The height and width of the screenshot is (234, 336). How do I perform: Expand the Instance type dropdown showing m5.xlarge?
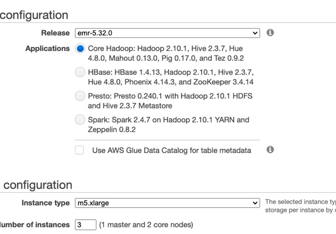coord(167,203)
